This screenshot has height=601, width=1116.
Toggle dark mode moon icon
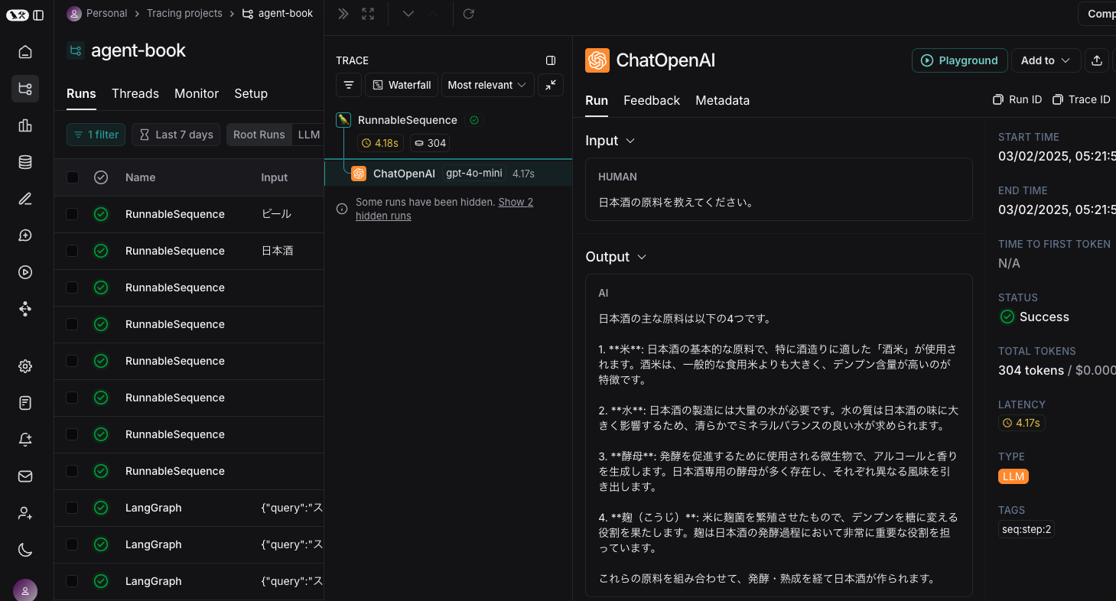pos(25,549)
